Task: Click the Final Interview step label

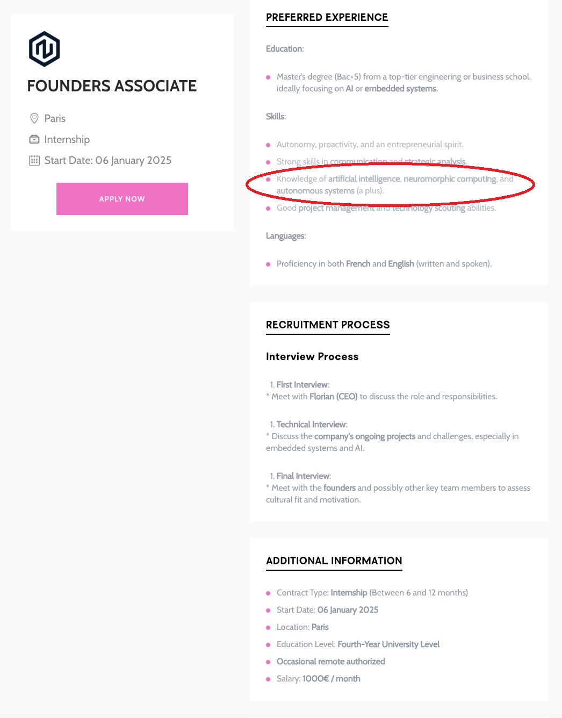Action: (304, 476)
